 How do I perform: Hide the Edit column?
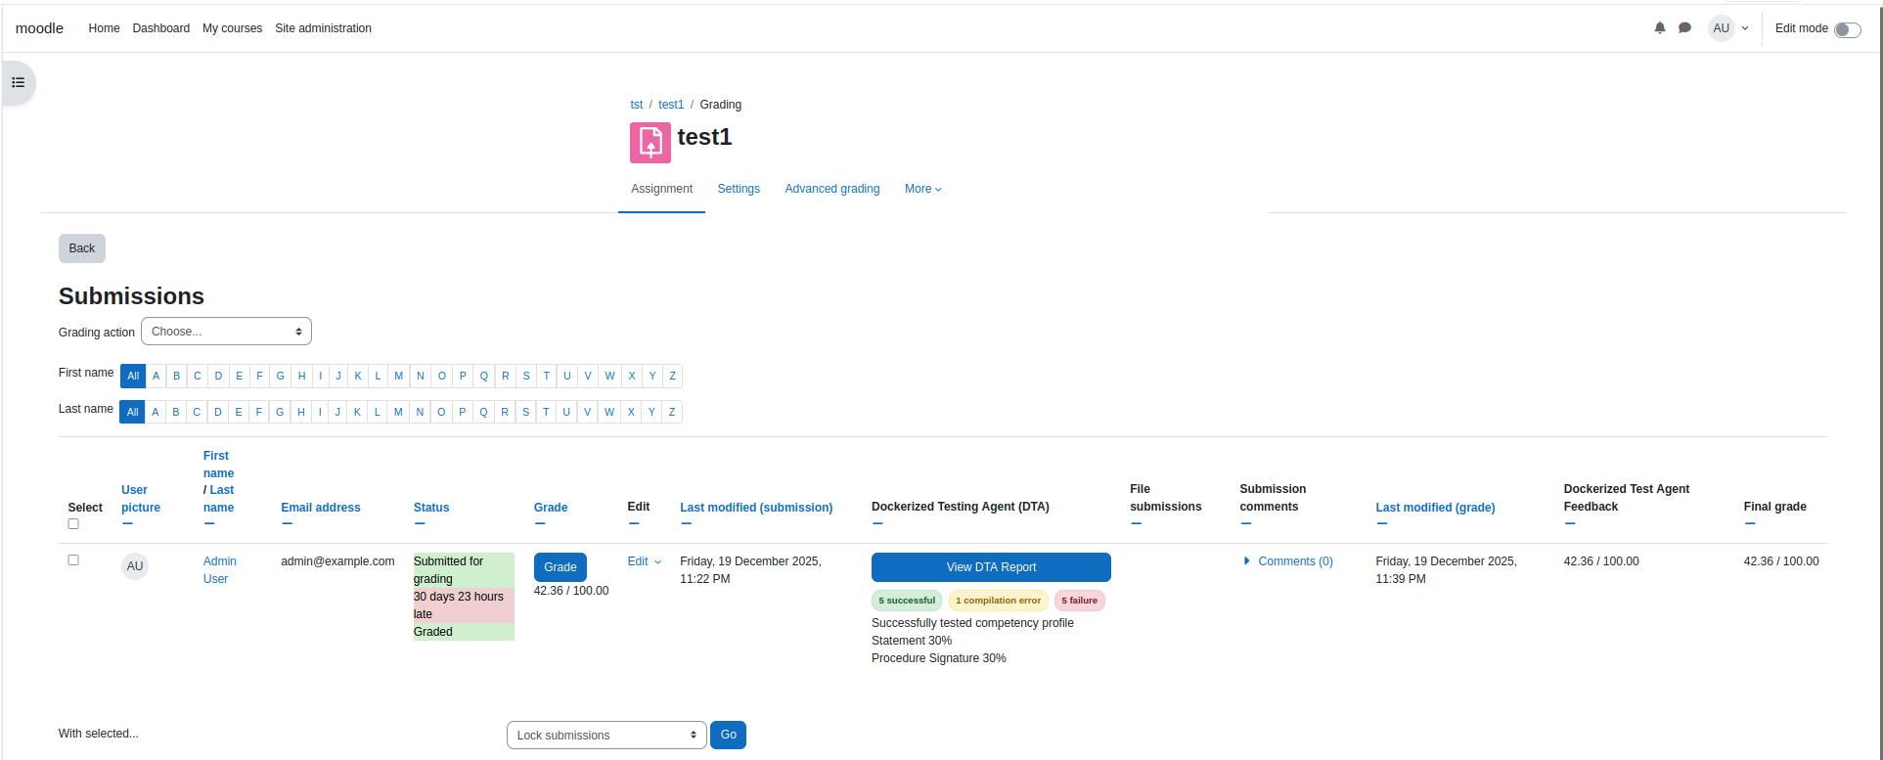point(634,523)
